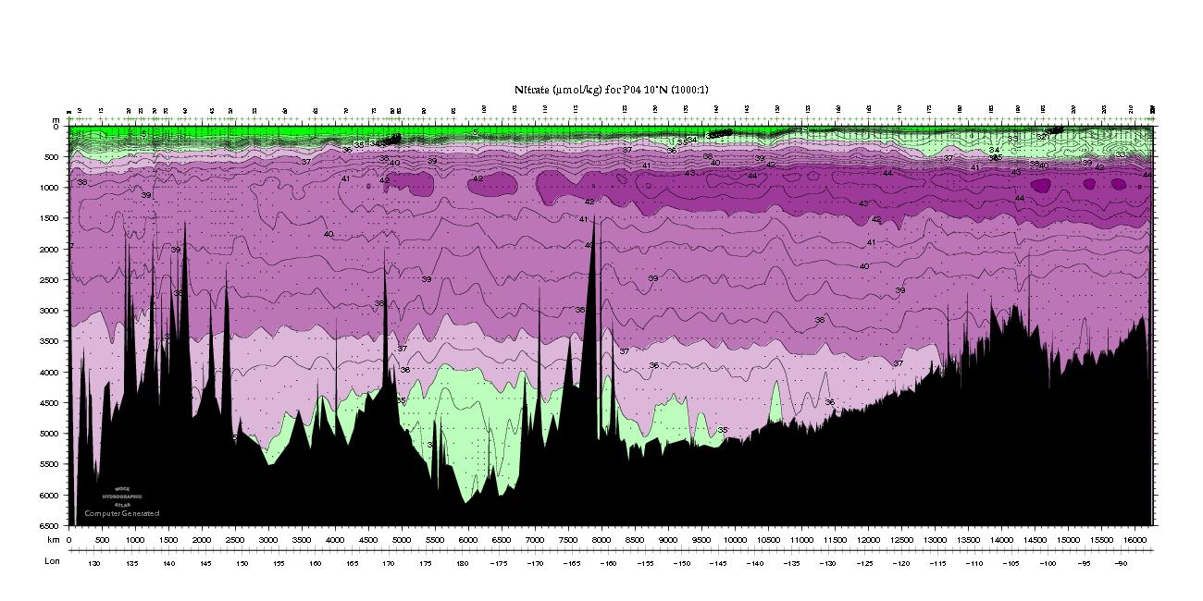Pick the -125 longitude tick on Lon axis
This screenshot has height=601, width=1203.
point(866,562)
